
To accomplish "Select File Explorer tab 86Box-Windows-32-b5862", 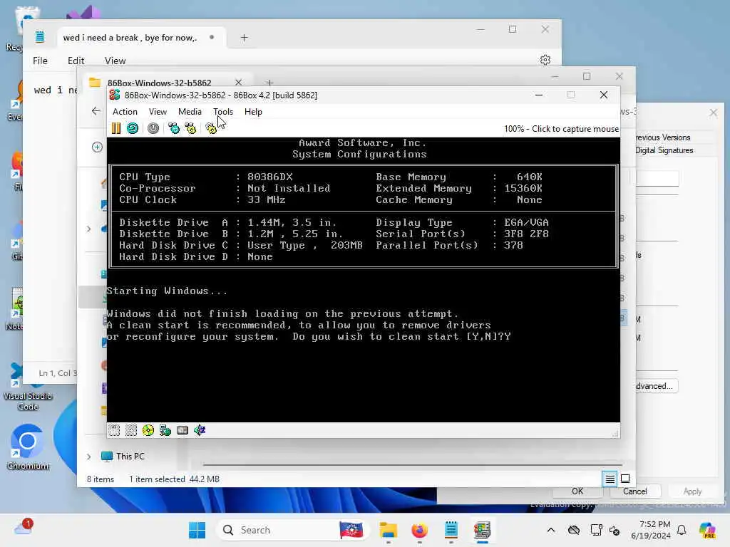I will [x=159, y=83].
